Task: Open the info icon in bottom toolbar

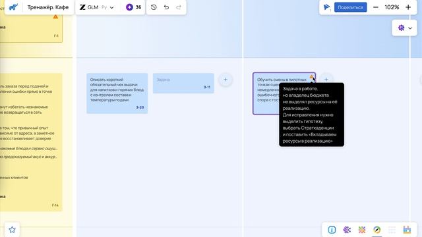Action: pos(332,230)
